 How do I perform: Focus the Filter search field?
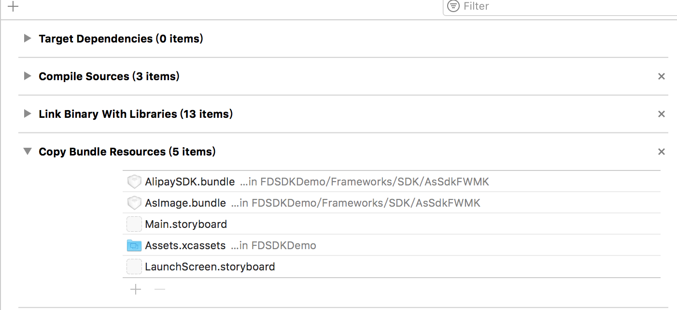[x=560, y=7]
